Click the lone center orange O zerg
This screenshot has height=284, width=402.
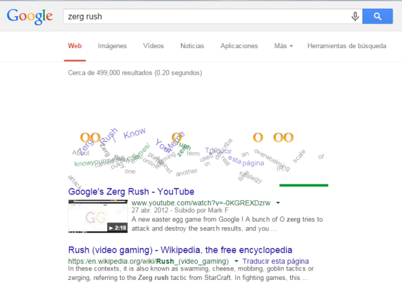[177, 137]
